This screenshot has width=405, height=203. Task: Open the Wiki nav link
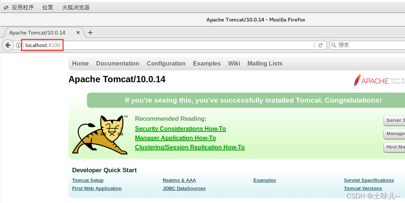click(x=234, y=64)
